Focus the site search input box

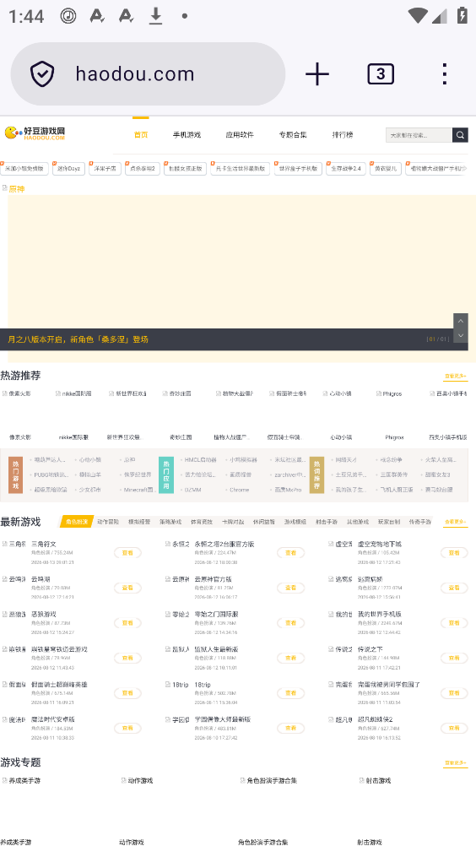click(419, 135)
